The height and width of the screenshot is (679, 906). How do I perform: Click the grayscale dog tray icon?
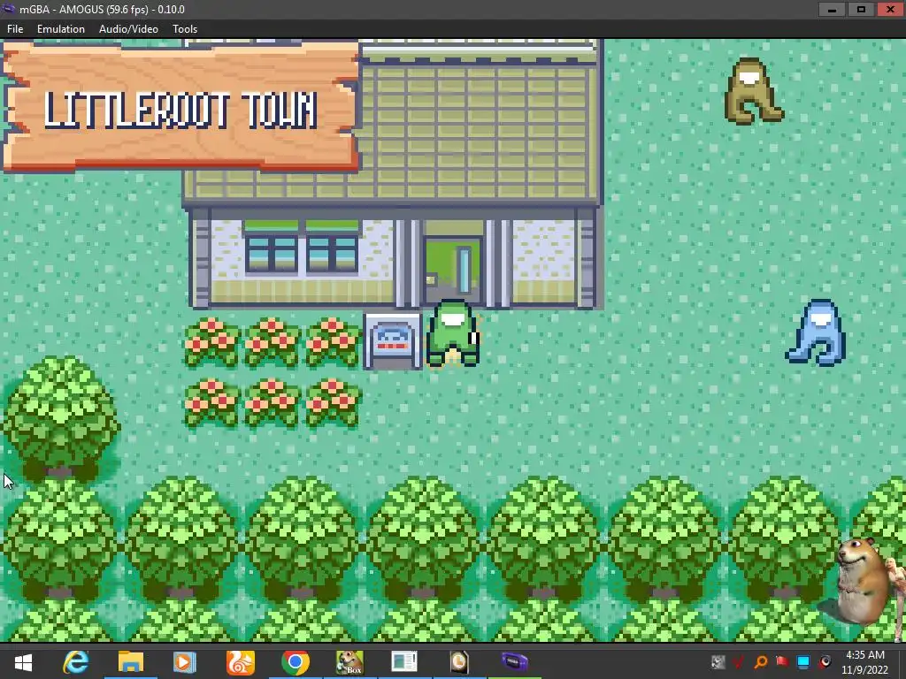coord(718,661)
